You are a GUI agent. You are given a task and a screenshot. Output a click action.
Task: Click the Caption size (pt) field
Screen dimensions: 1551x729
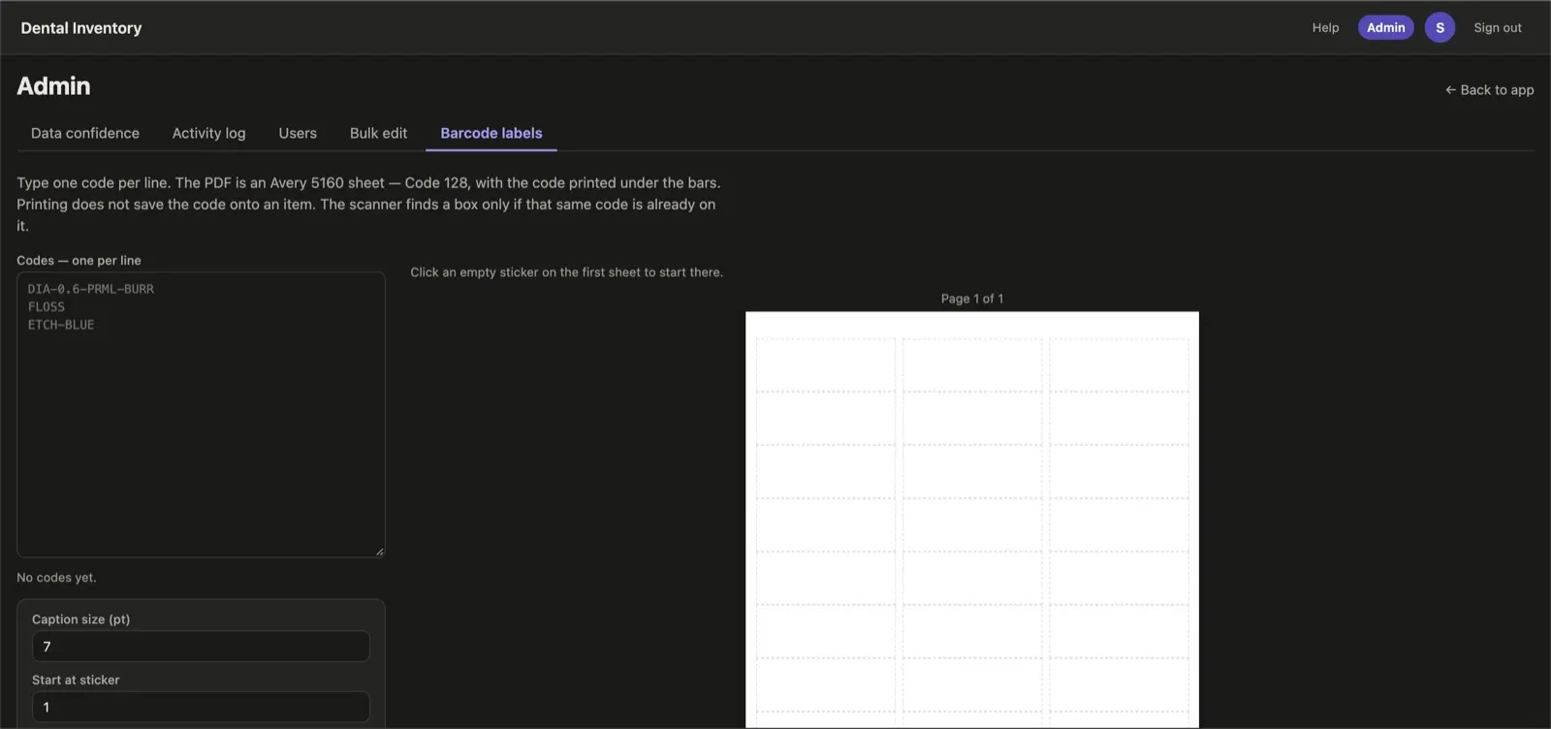(201, 647)
